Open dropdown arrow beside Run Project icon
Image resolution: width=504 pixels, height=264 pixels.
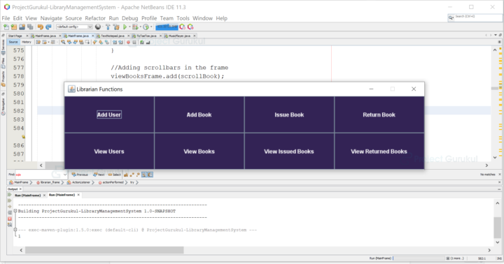tap(129, 27)
